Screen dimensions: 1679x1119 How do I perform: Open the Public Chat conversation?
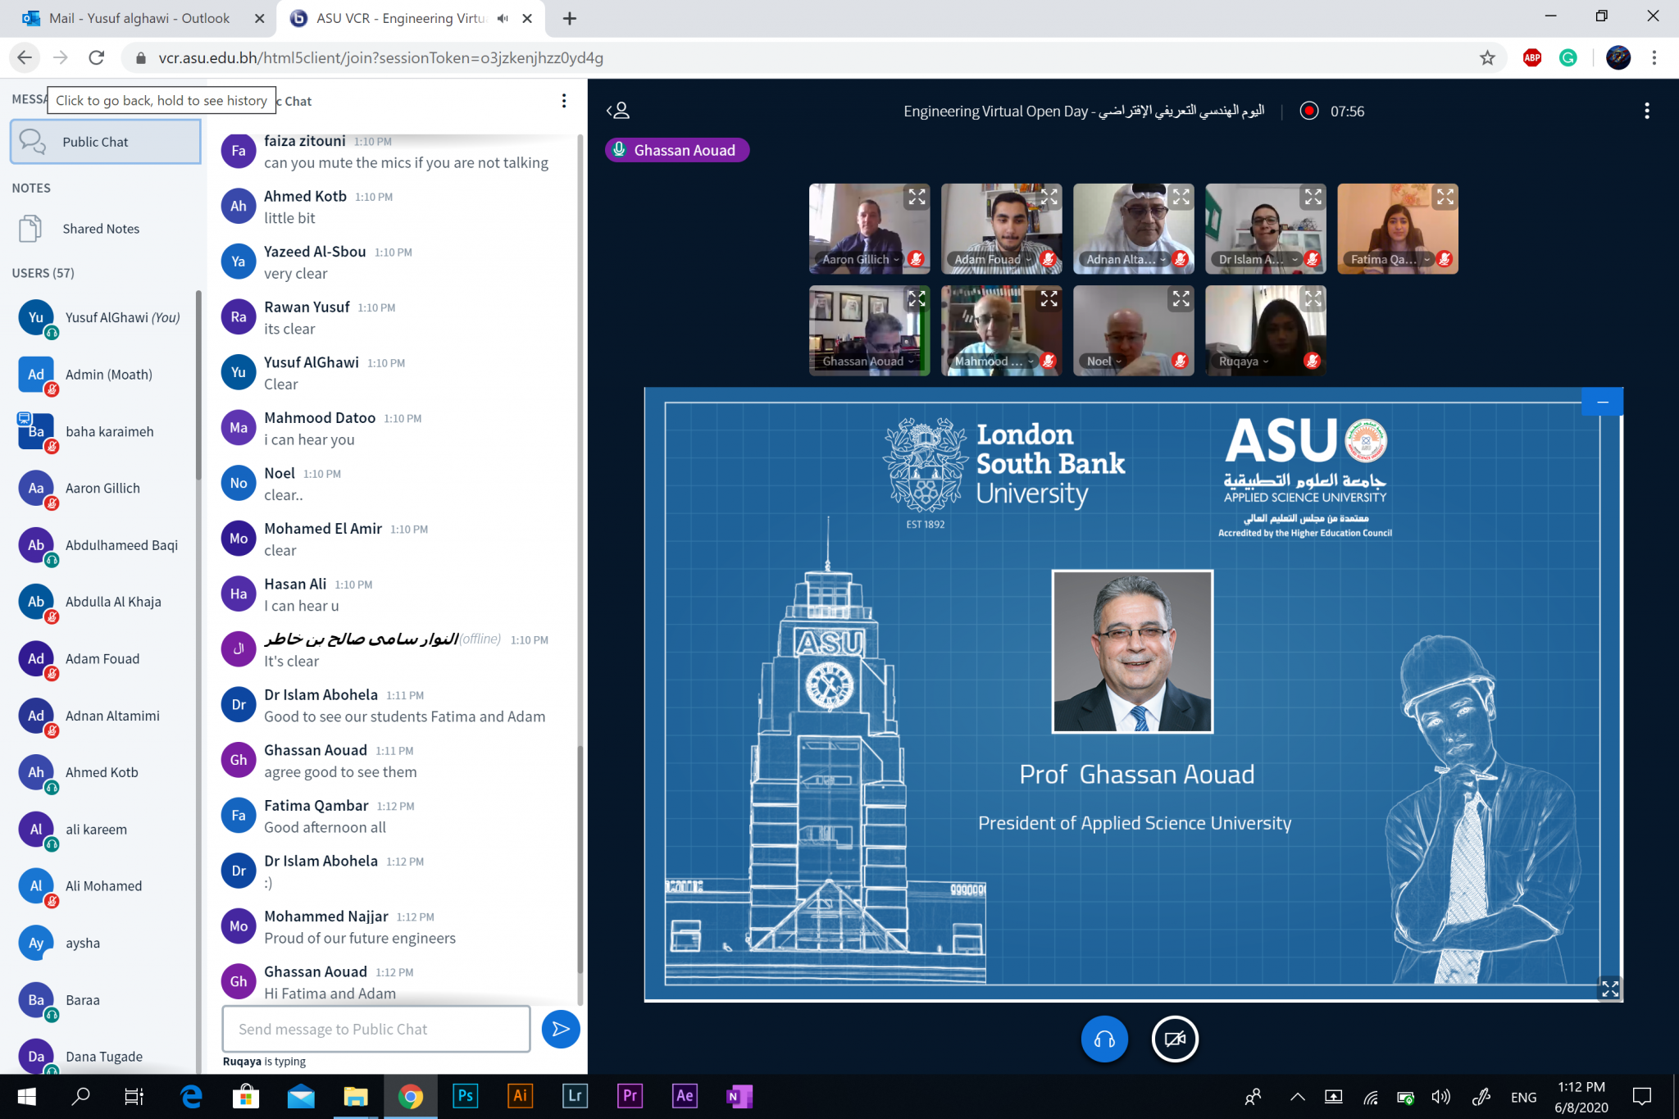106,142
